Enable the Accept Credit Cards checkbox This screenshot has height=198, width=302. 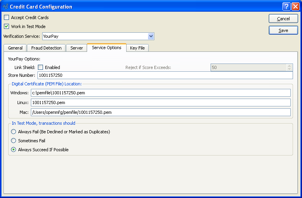pyautogui.click(x=7, y=18)
